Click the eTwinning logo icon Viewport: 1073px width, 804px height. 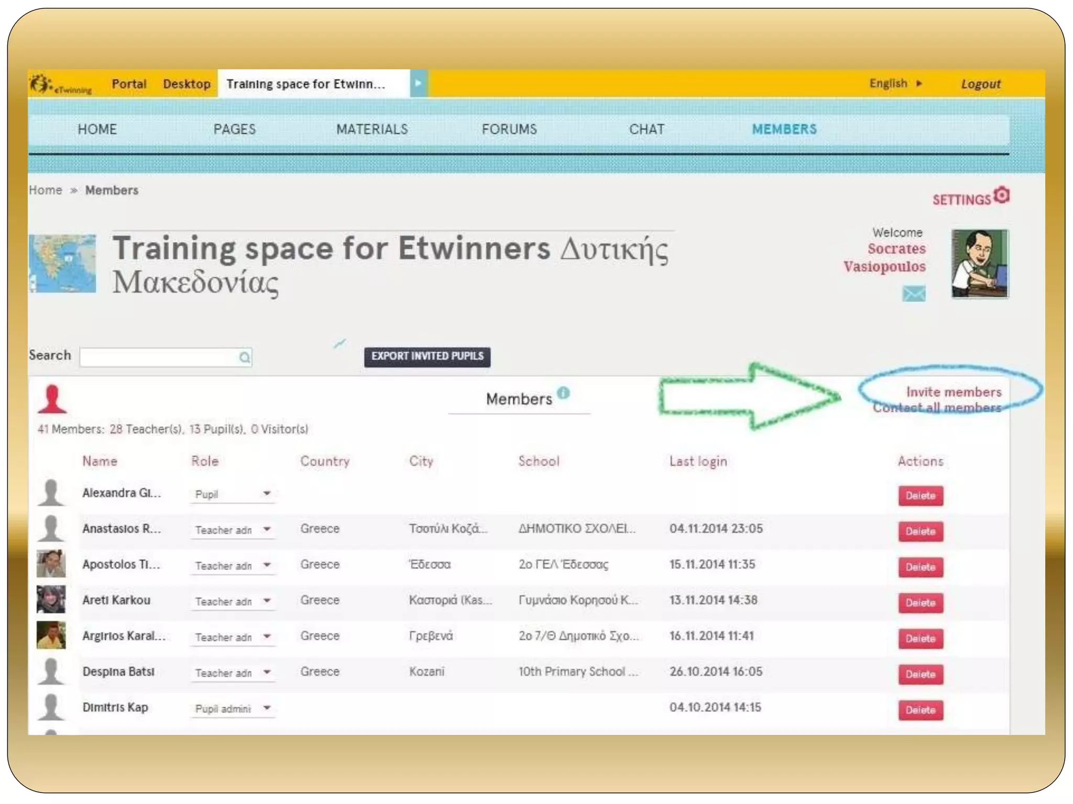pos(41,84)
